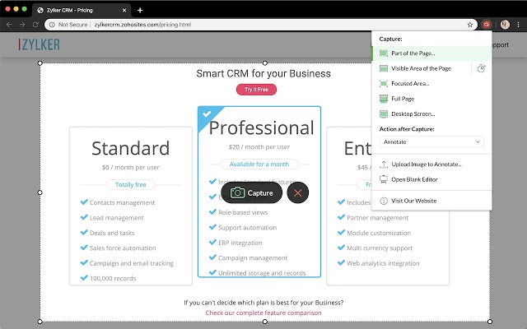Image resolution: width=527 pixels, height=329 pixels.
Task: Go back with the browser back arrow
Action: coord(9,25)
